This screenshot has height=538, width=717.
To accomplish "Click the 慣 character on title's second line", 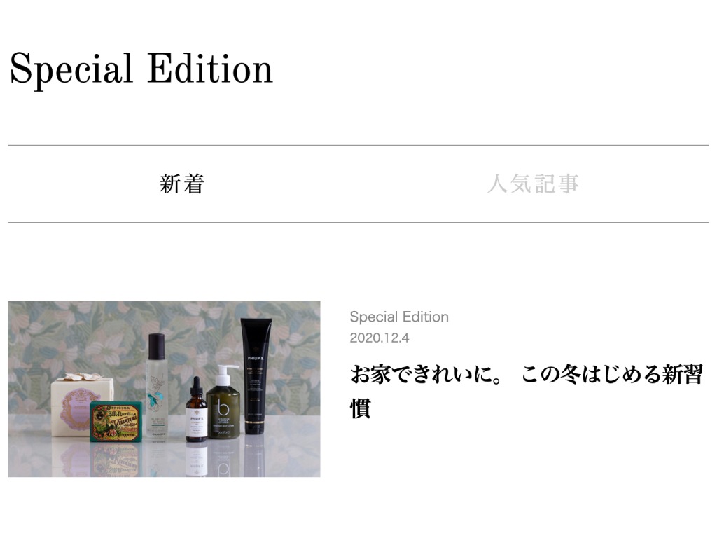I will point(361,408).
